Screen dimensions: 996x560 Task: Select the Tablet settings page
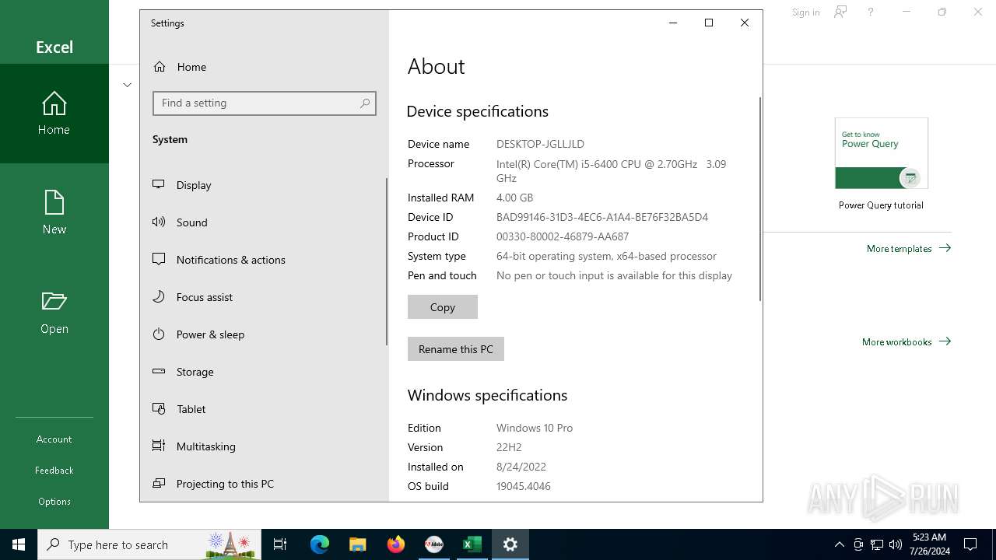(263, 409)
